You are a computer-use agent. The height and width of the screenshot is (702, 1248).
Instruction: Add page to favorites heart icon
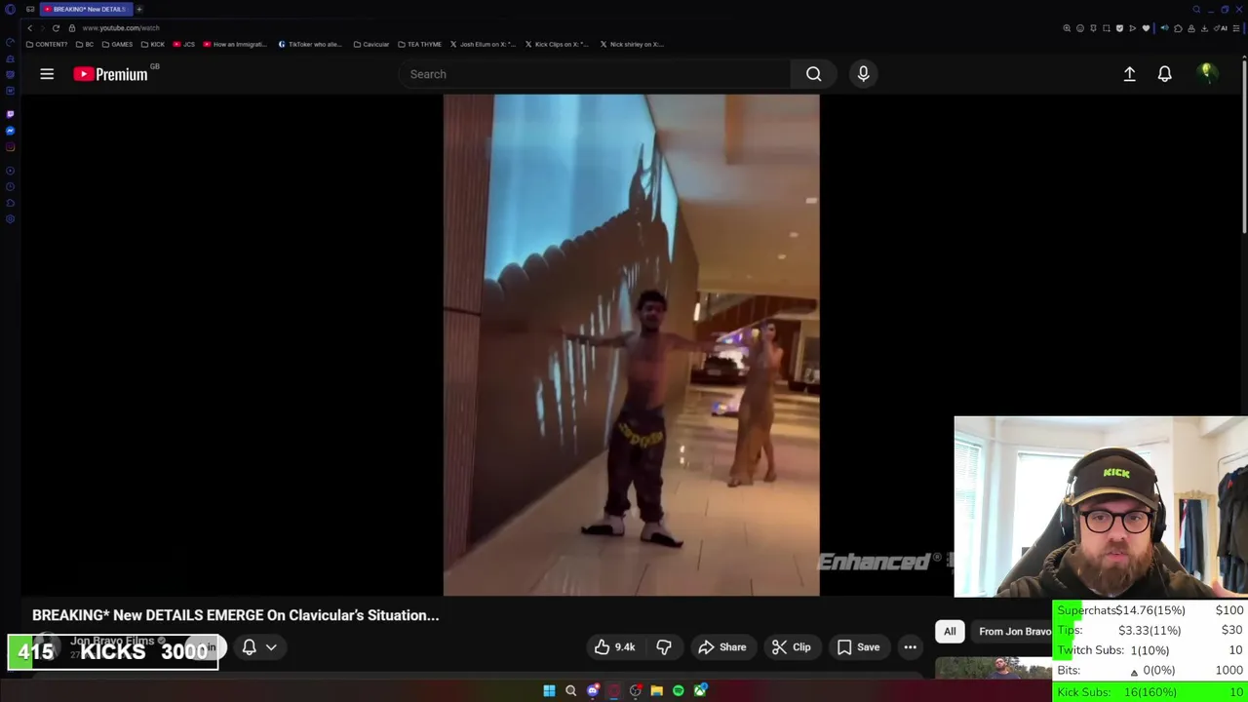[x=1146, y=28]
